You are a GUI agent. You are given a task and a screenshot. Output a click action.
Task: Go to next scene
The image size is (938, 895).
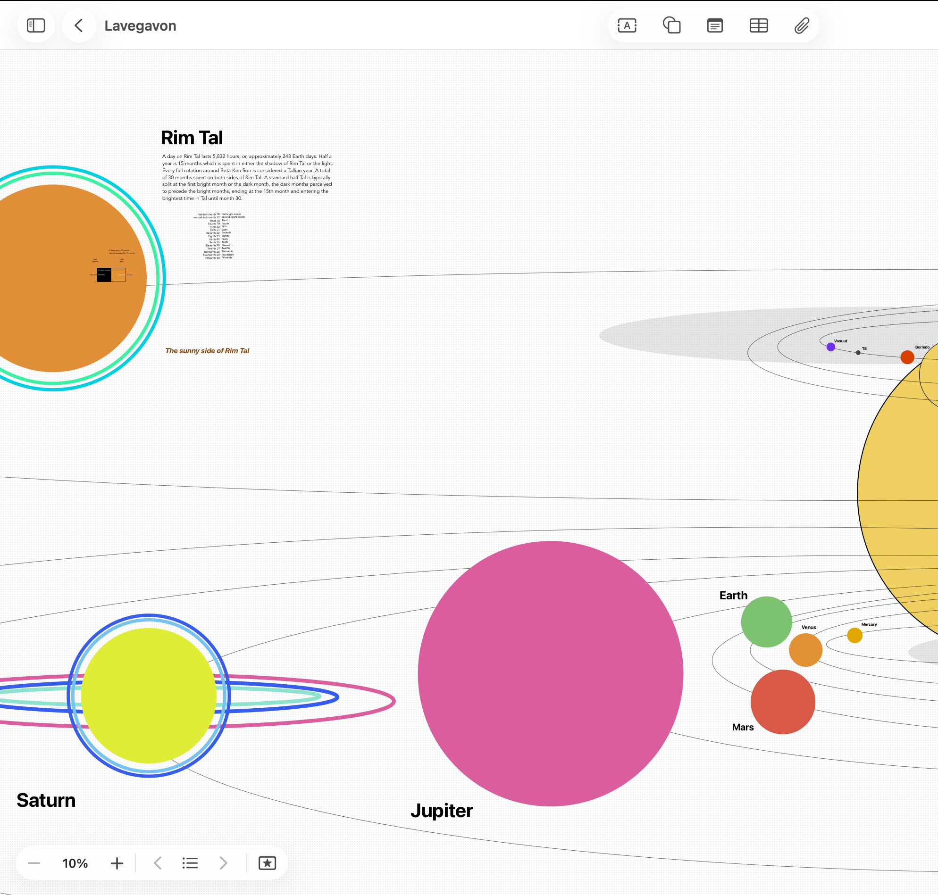tap(223, 863)
